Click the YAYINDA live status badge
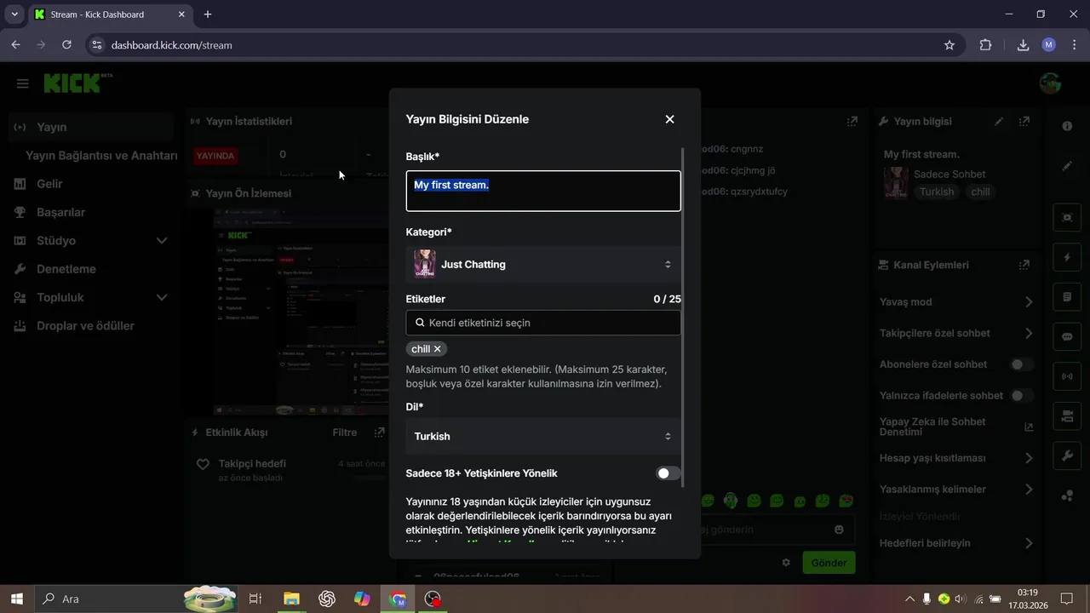This screenshot has width=1090, height=613. [x=215, y=156]
